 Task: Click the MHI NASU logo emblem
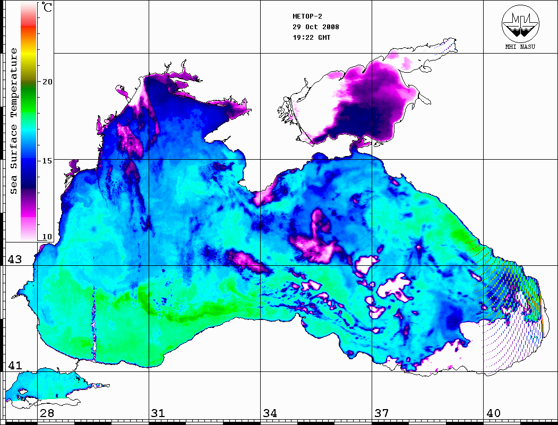[x=520, y=23]
